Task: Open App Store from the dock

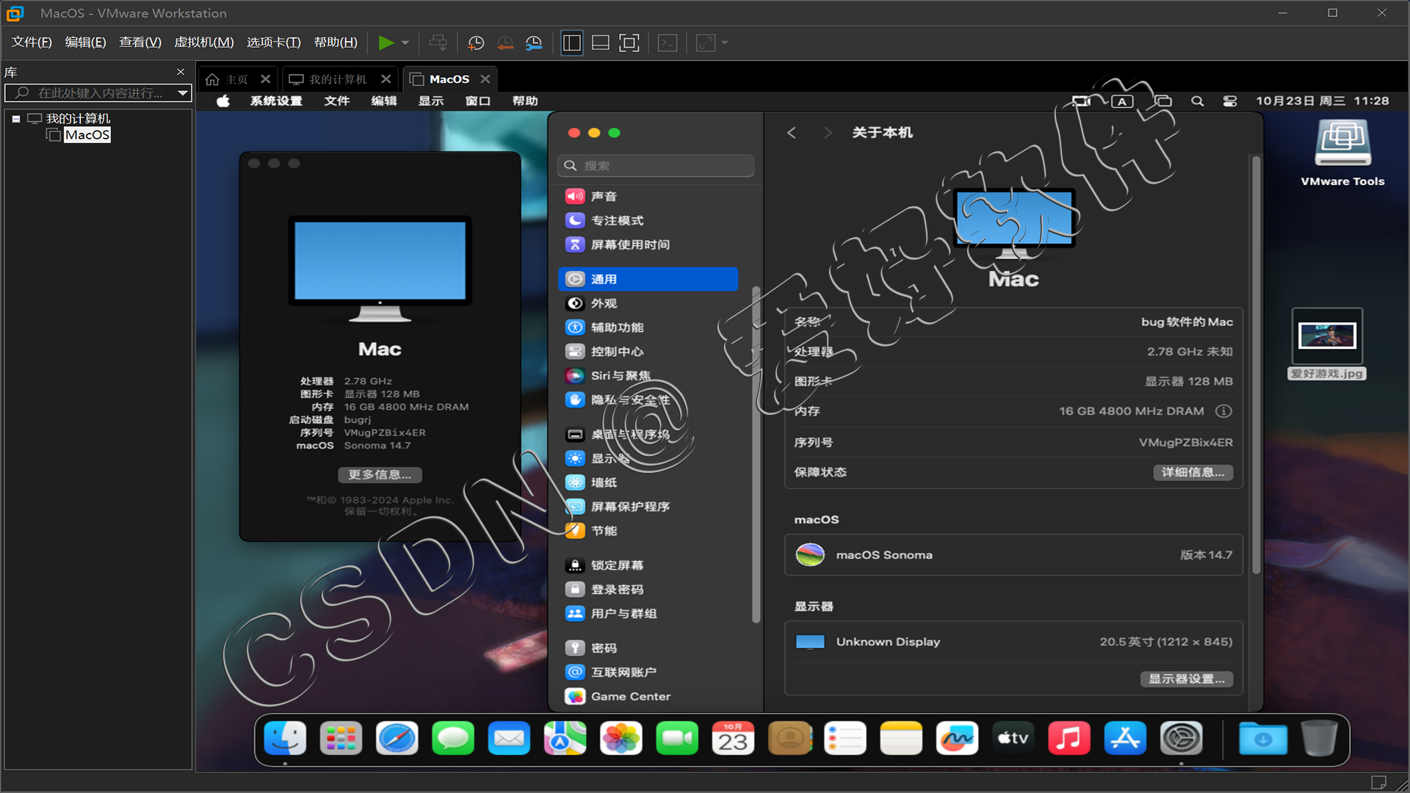Action: click(x=1125, y=739)
